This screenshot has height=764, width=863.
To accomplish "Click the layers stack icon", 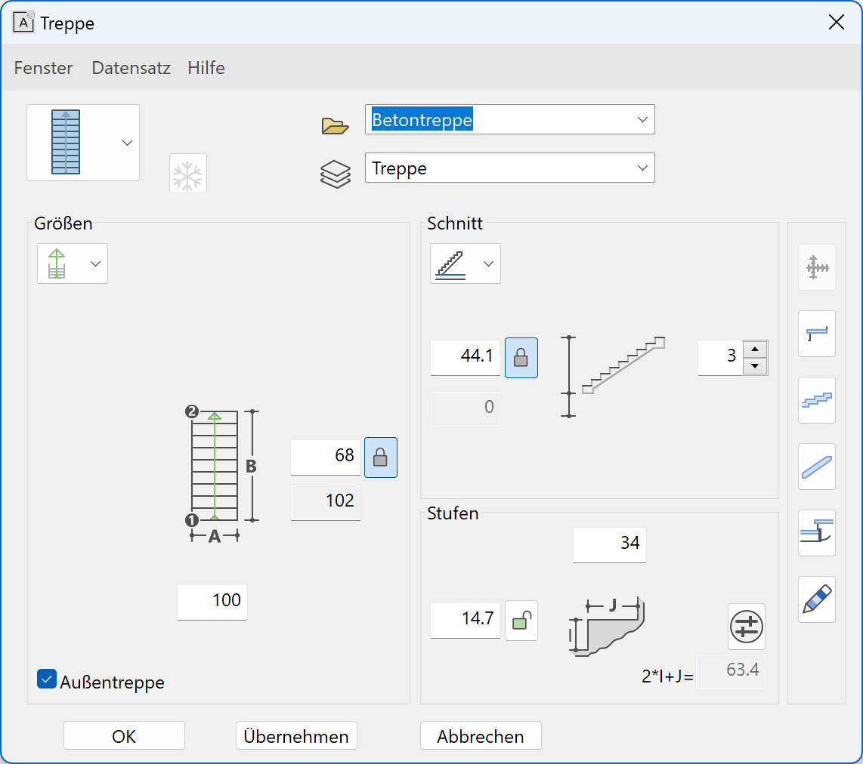I will pyautogui.click(x=335, y=174).
